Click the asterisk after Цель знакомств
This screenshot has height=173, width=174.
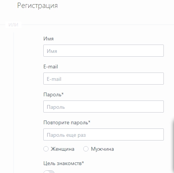(x=83, y=162)
